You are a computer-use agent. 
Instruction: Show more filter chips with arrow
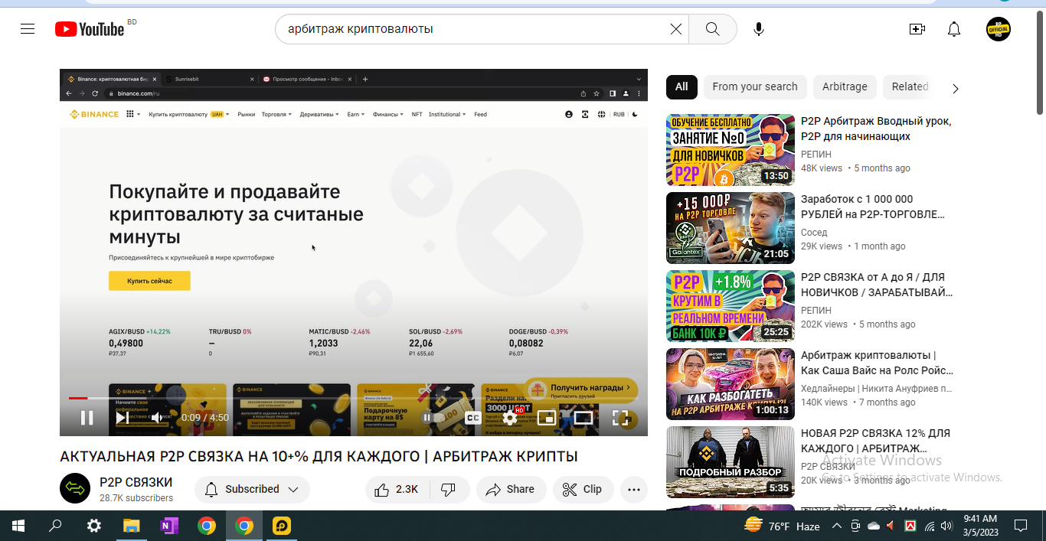point(955,88)
